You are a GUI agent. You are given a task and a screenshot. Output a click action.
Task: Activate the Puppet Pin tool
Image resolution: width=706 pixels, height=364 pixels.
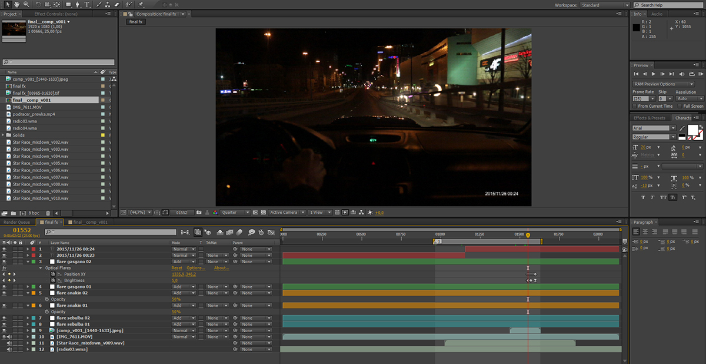[x=141, y=5]
